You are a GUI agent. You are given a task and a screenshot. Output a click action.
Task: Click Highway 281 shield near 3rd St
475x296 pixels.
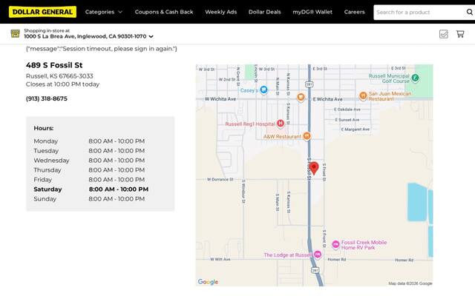coord(309,84)
